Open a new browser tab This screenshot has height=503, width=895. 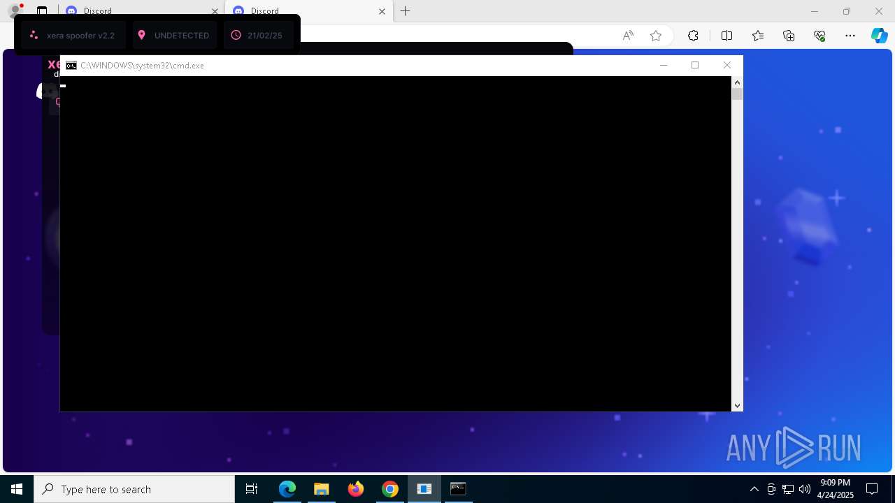point(406,11)
